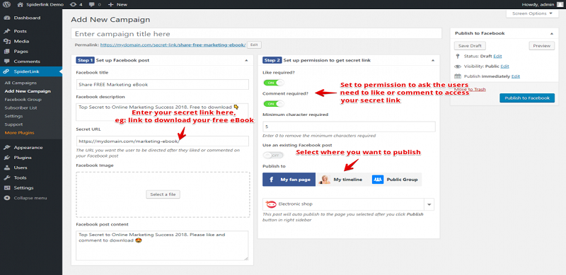Click the Users icon in sidebar

click(7, 168)
